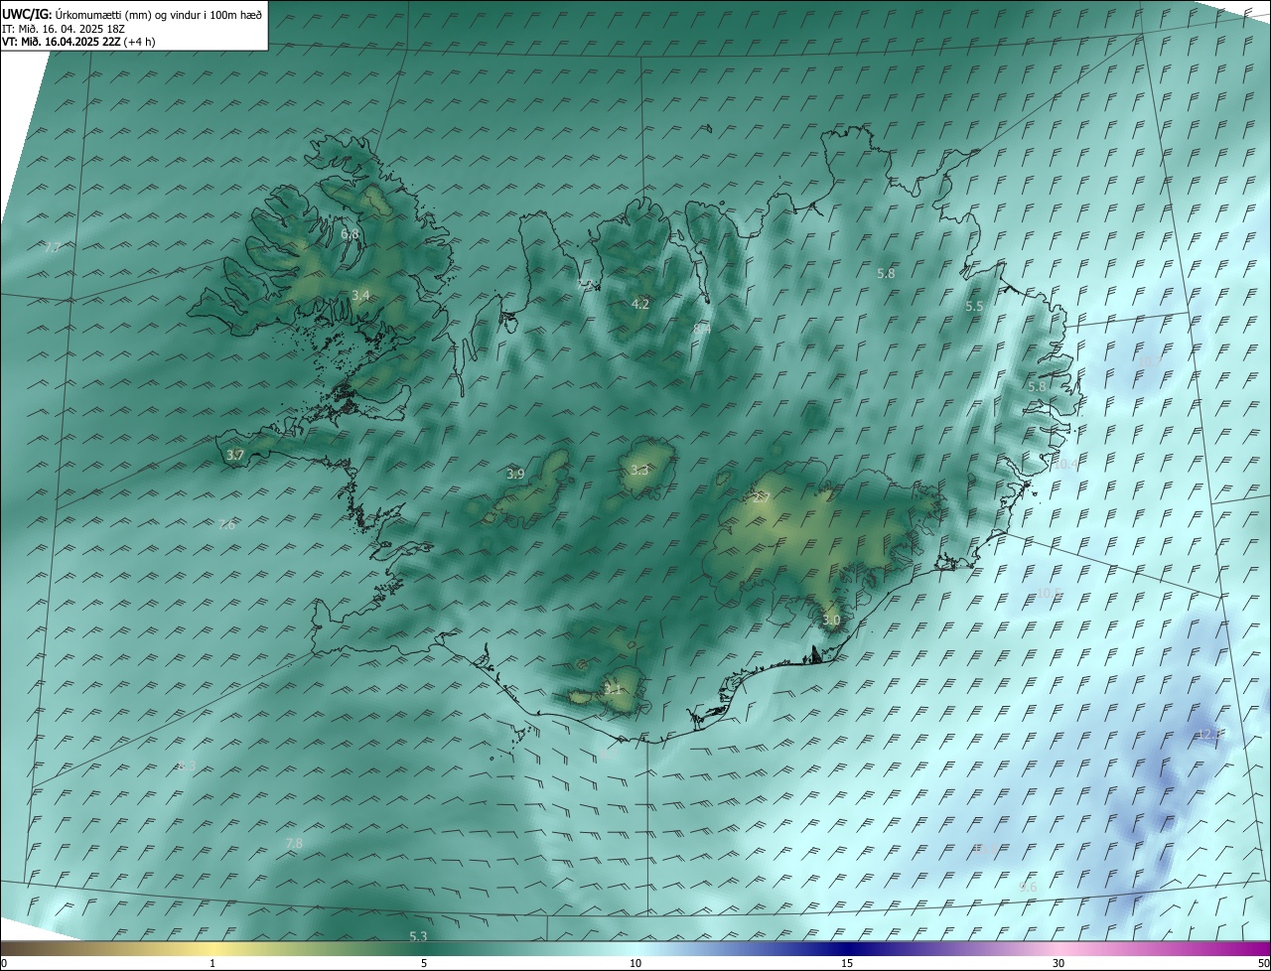Click the valid time 'VT: Mið. 16.04.2025 22Z'
The height and width of the screenshot is (971, 1271).
[x=61, y=42]
